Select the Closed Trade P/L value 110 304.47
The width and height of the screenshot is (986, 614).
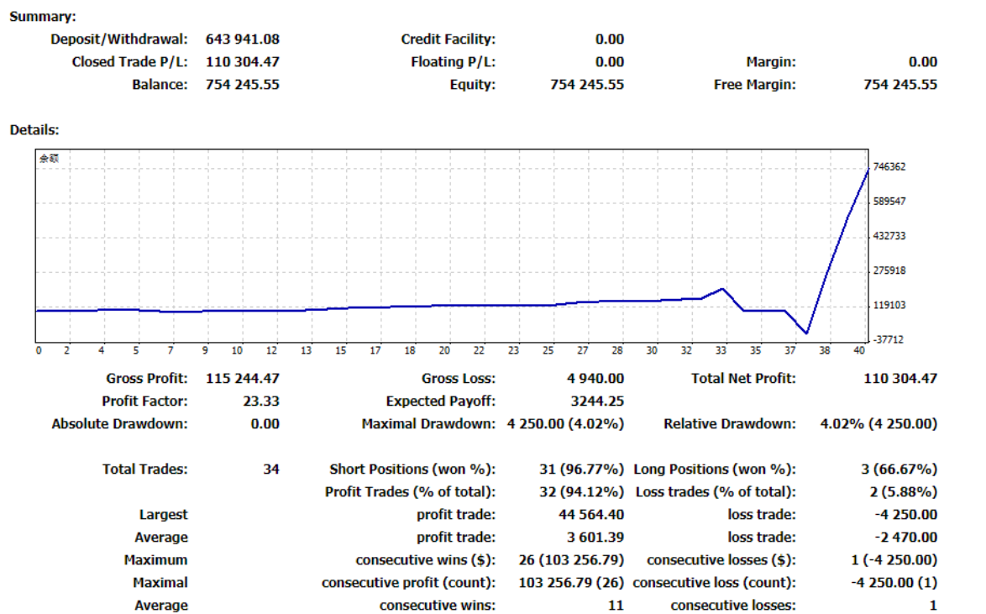click(242, 62)
